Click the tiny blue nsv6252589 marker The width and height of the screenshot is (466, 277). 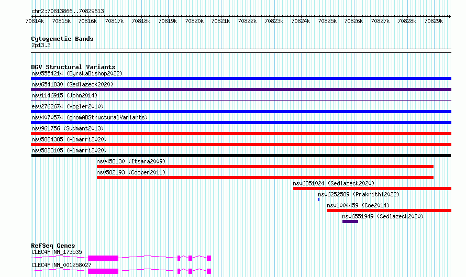point(319,200)
